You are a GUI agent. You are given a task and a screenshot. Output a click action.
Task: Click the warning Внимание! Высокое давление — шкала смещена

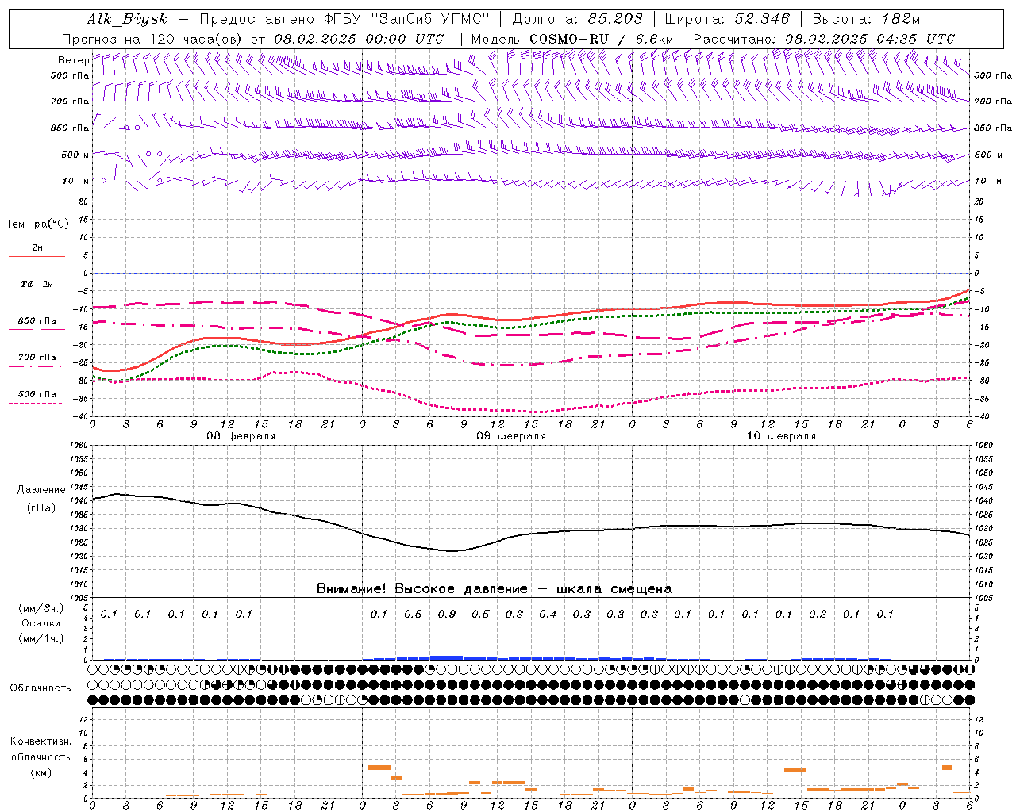pyautogui.click(x=495, y=589)
